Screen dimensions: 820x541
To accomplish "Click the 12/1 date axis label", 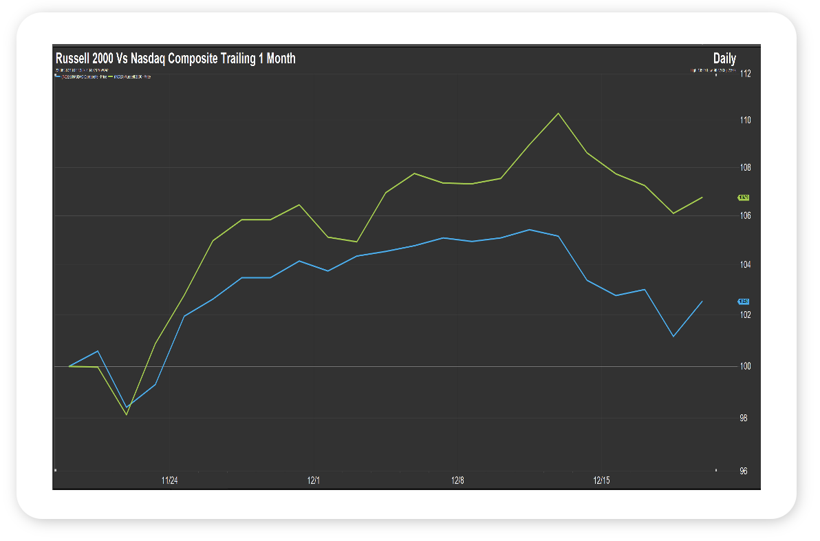I will 314,480.
